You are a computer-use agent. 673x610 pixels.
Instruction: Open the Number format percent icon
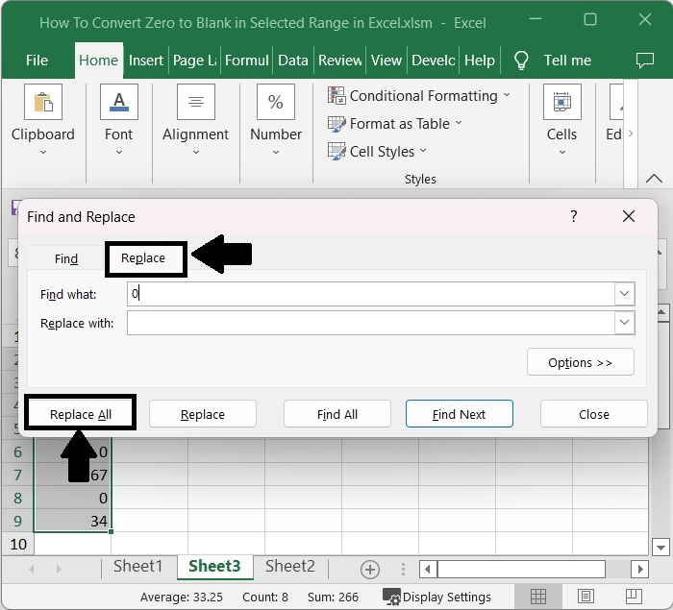click(x=276, y=102)
